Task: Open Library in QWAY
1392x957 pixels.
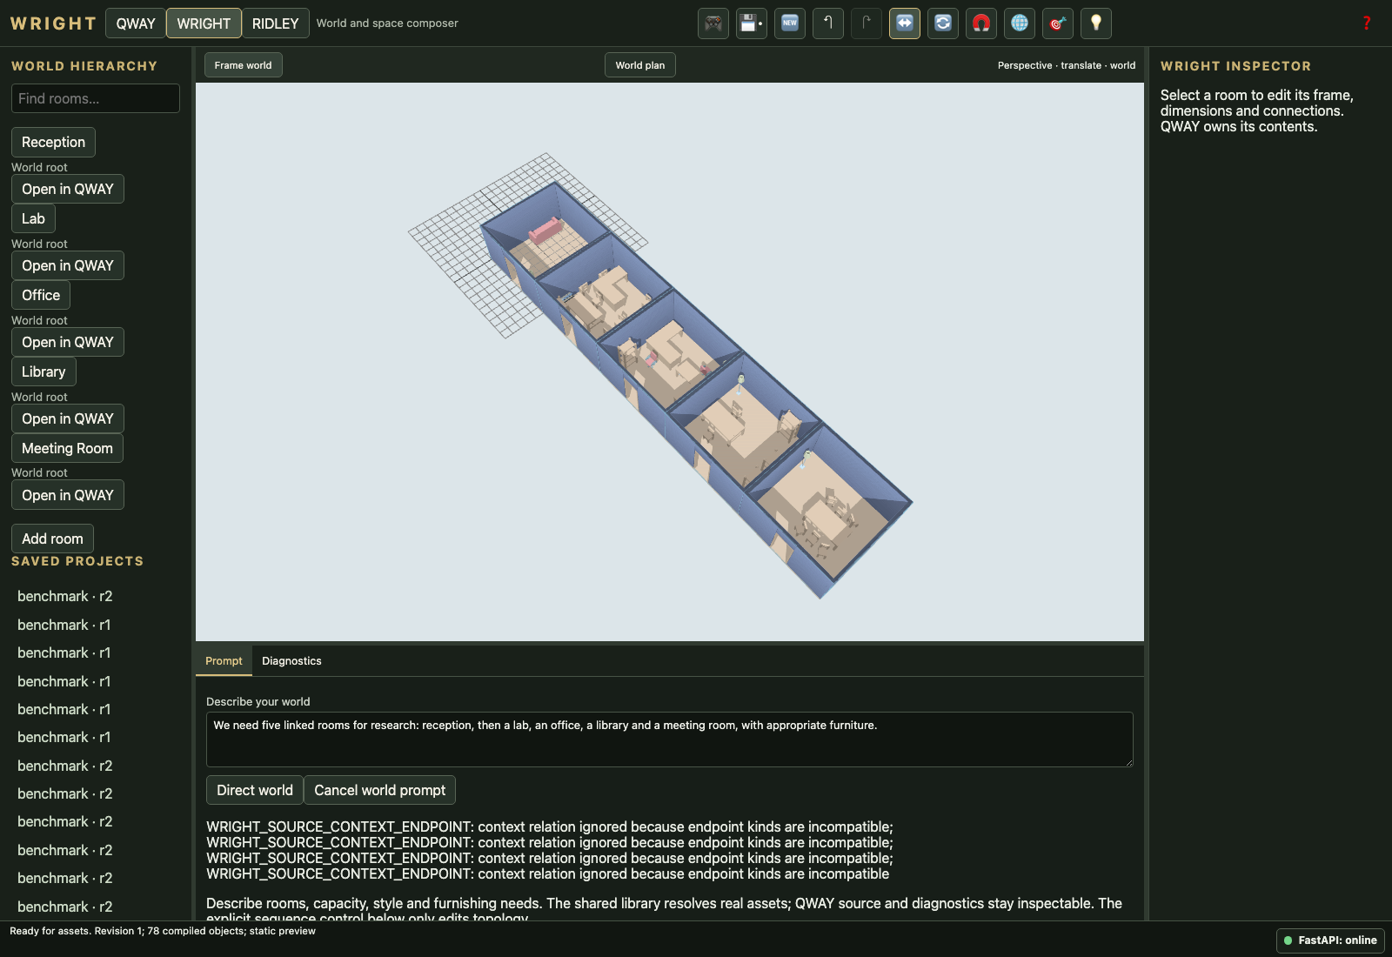Action: coord(68,418)
